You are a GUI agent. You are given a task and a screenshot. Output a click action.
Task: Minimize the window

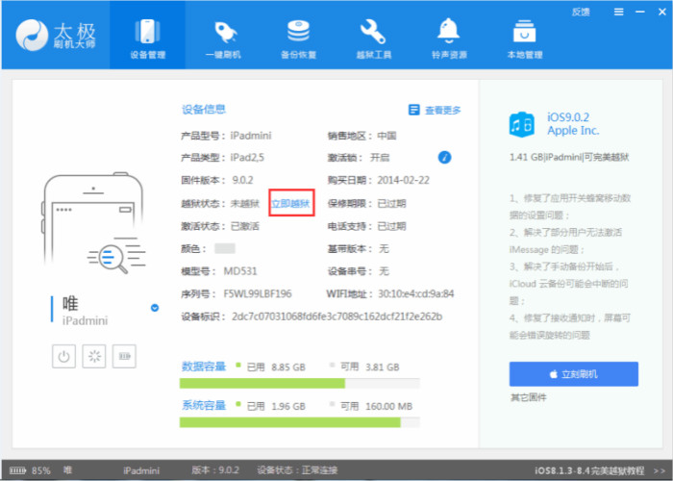640,12
